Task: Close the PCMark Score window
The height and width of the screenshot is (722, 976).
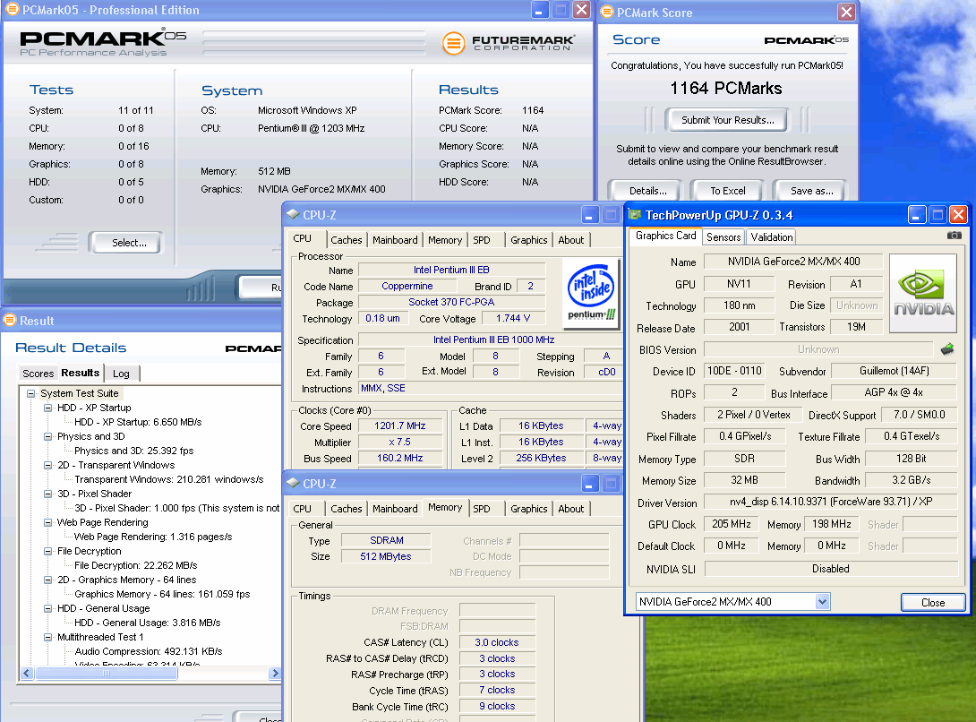Action: coord(846,12)
